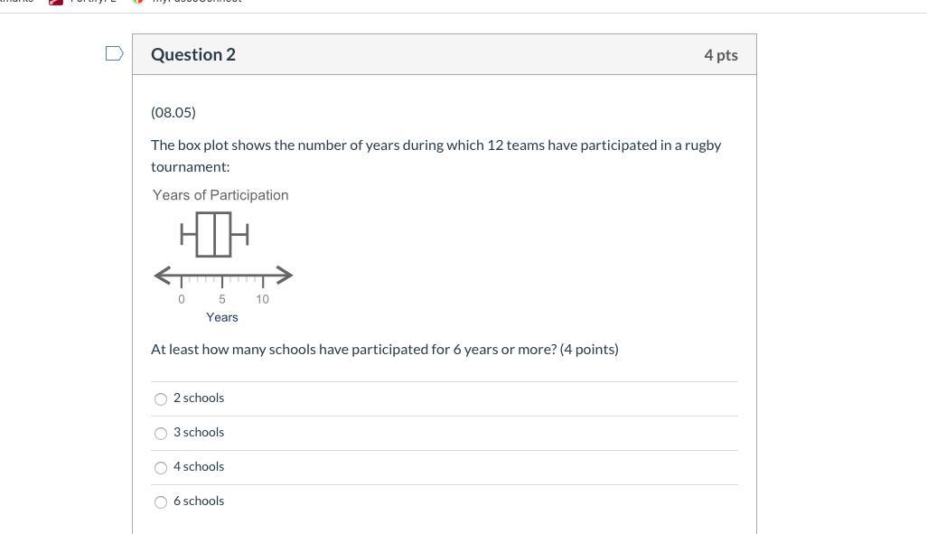Select the "2 schools" radio button
The width and height of the screenshot is (927, 534).
coord(161,398)
